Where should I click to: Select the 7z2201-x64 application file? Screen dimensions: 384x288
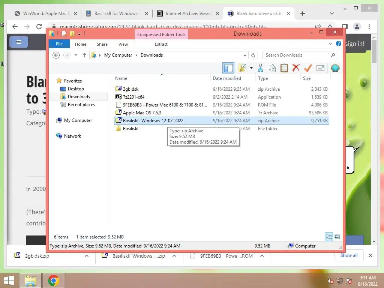tap(221, 97)
